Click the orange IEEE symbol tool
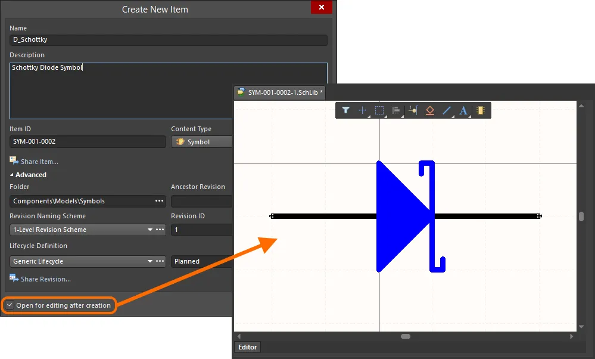This screenshot has width=595, height=359. 429,110
